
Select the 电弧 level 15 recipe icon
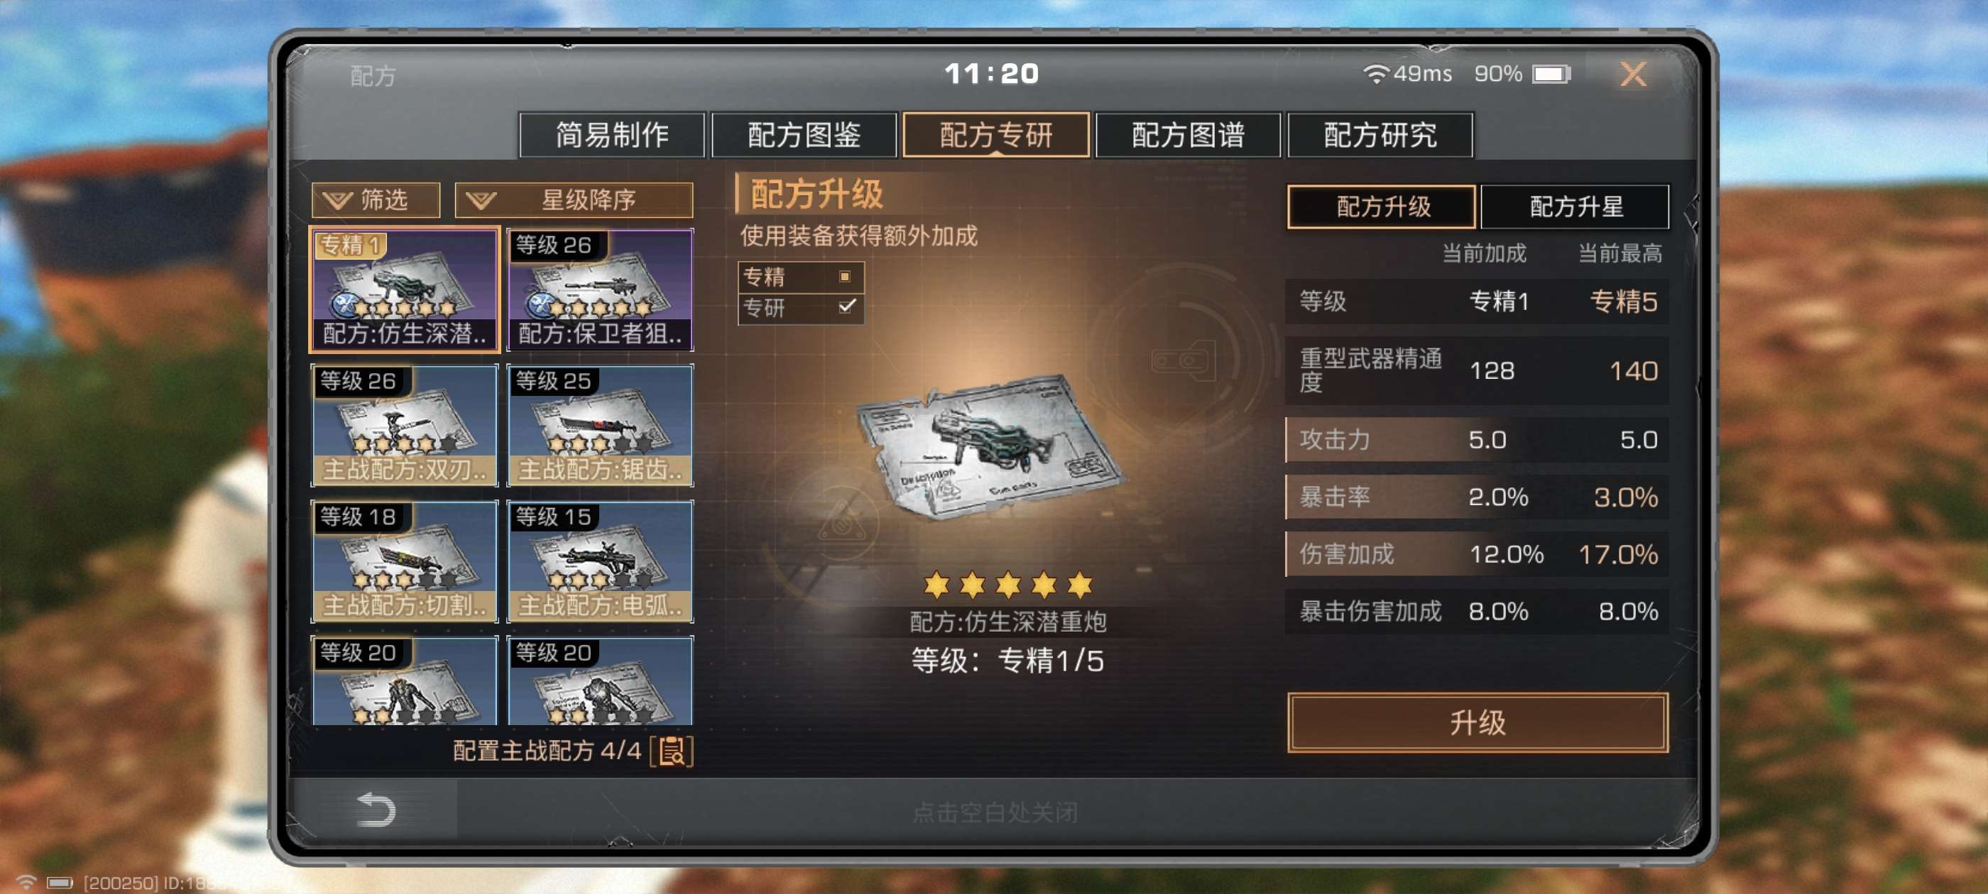point(601,561)
